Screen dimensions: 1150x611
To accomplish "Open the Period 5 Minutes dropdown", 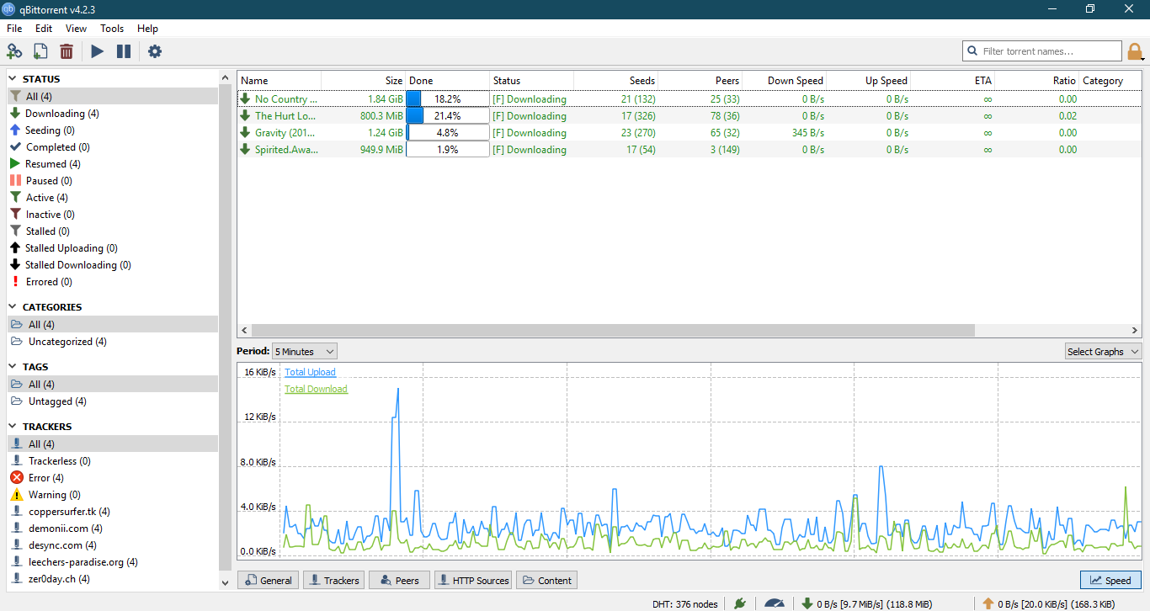I will click(x=305, y=352).
